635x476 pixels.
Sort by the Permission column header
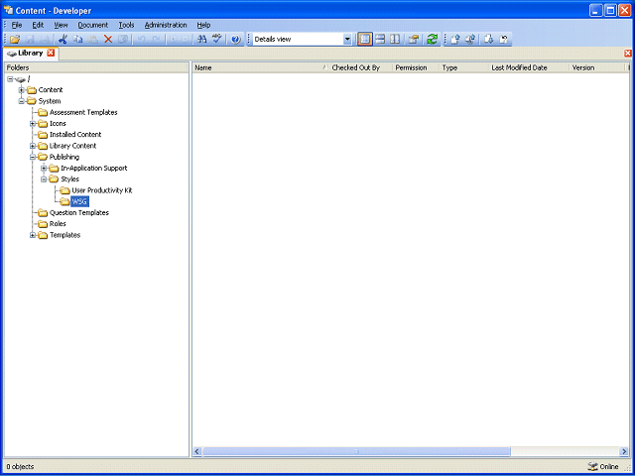coord(416,67)
